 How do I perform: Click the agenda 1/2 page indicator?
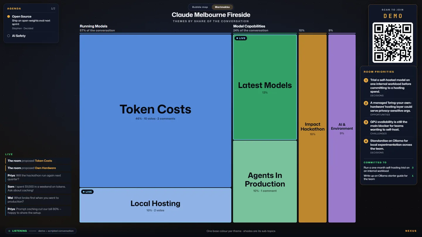click(x=53, y=9)
